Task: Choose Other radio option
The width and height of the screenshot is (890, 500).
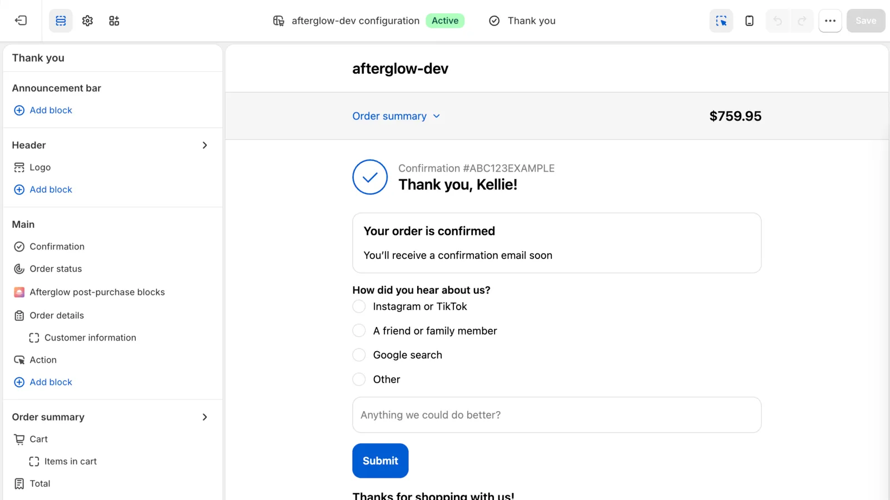Action: click(x=359, y=379)
